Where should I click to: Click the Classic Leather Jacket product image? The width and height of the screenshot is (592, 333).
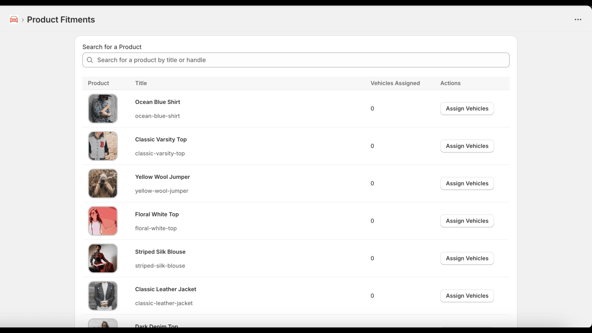coord(102,296)
